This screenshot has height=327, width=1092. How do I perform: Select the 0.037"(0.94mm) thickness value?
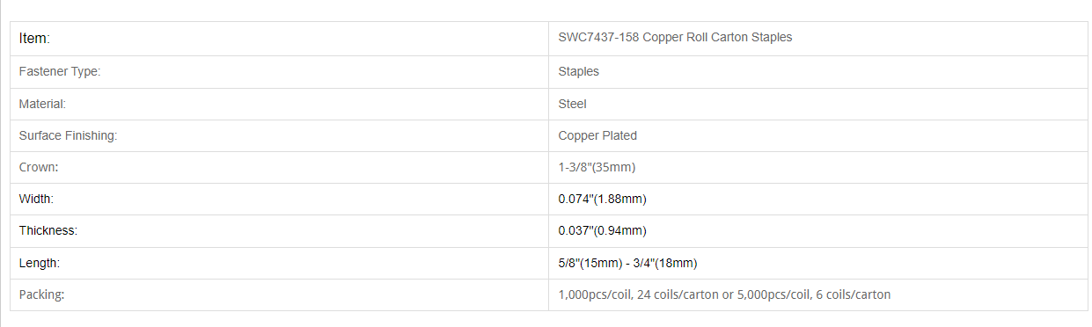point(602,231)
